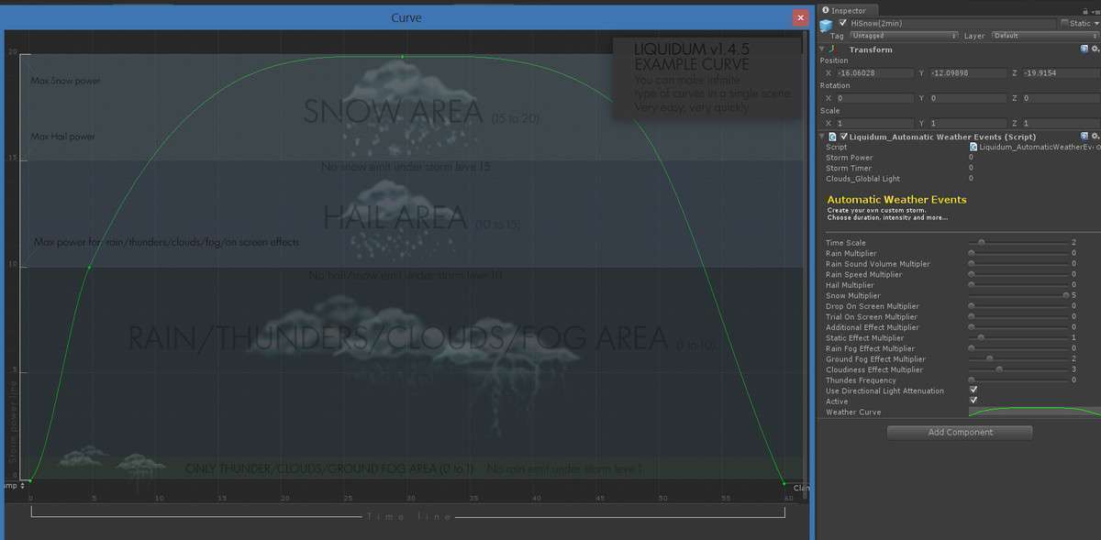Collapse the Transform component foldout

822,50
